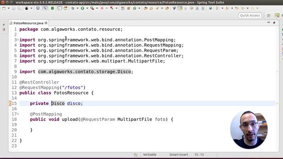Click the globe web browser icon
This screenshot has height=159, width=283.
pos(210,8)
